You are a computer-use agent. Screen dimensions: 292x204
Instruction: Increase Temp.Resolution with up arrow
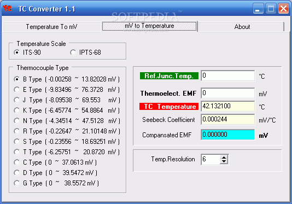pos(224,157)
